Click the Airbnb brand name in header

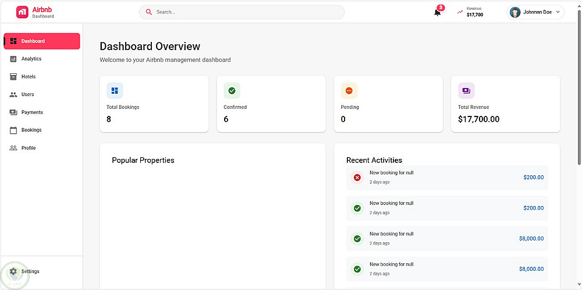click(x=42, y=10)
